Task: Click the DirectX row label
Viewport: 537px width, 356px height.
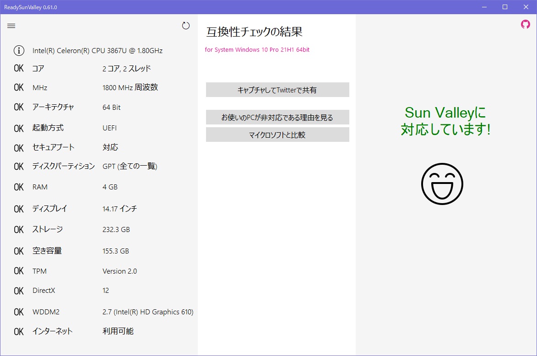Action: click(x=44, y=290)
